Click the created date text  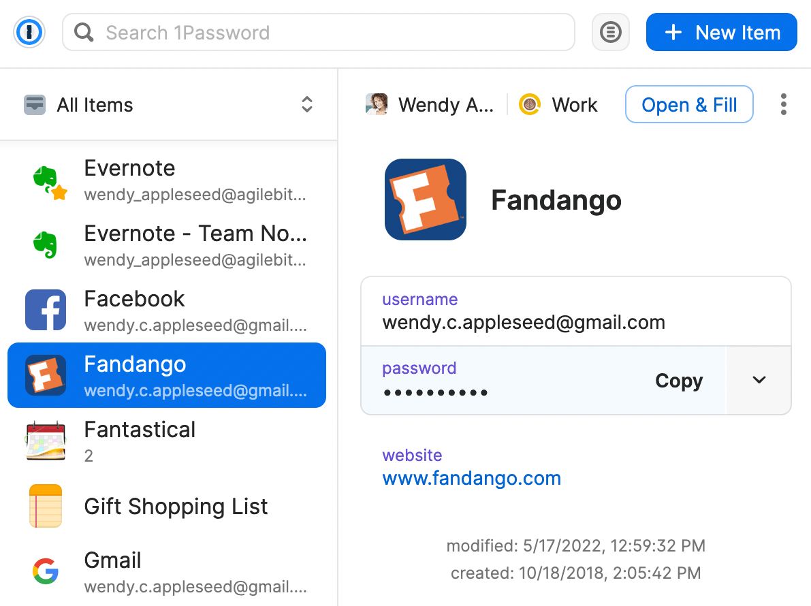tap(575, 573)
